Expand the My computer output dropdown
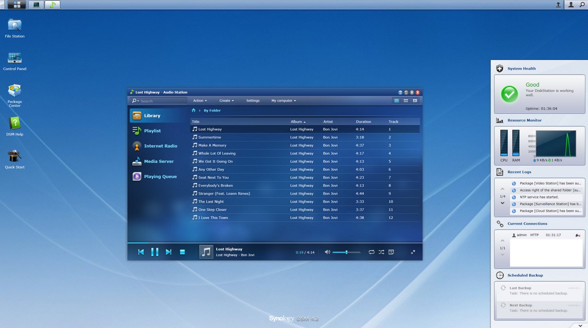The image size is (588, 328). [x=283, y=100]
